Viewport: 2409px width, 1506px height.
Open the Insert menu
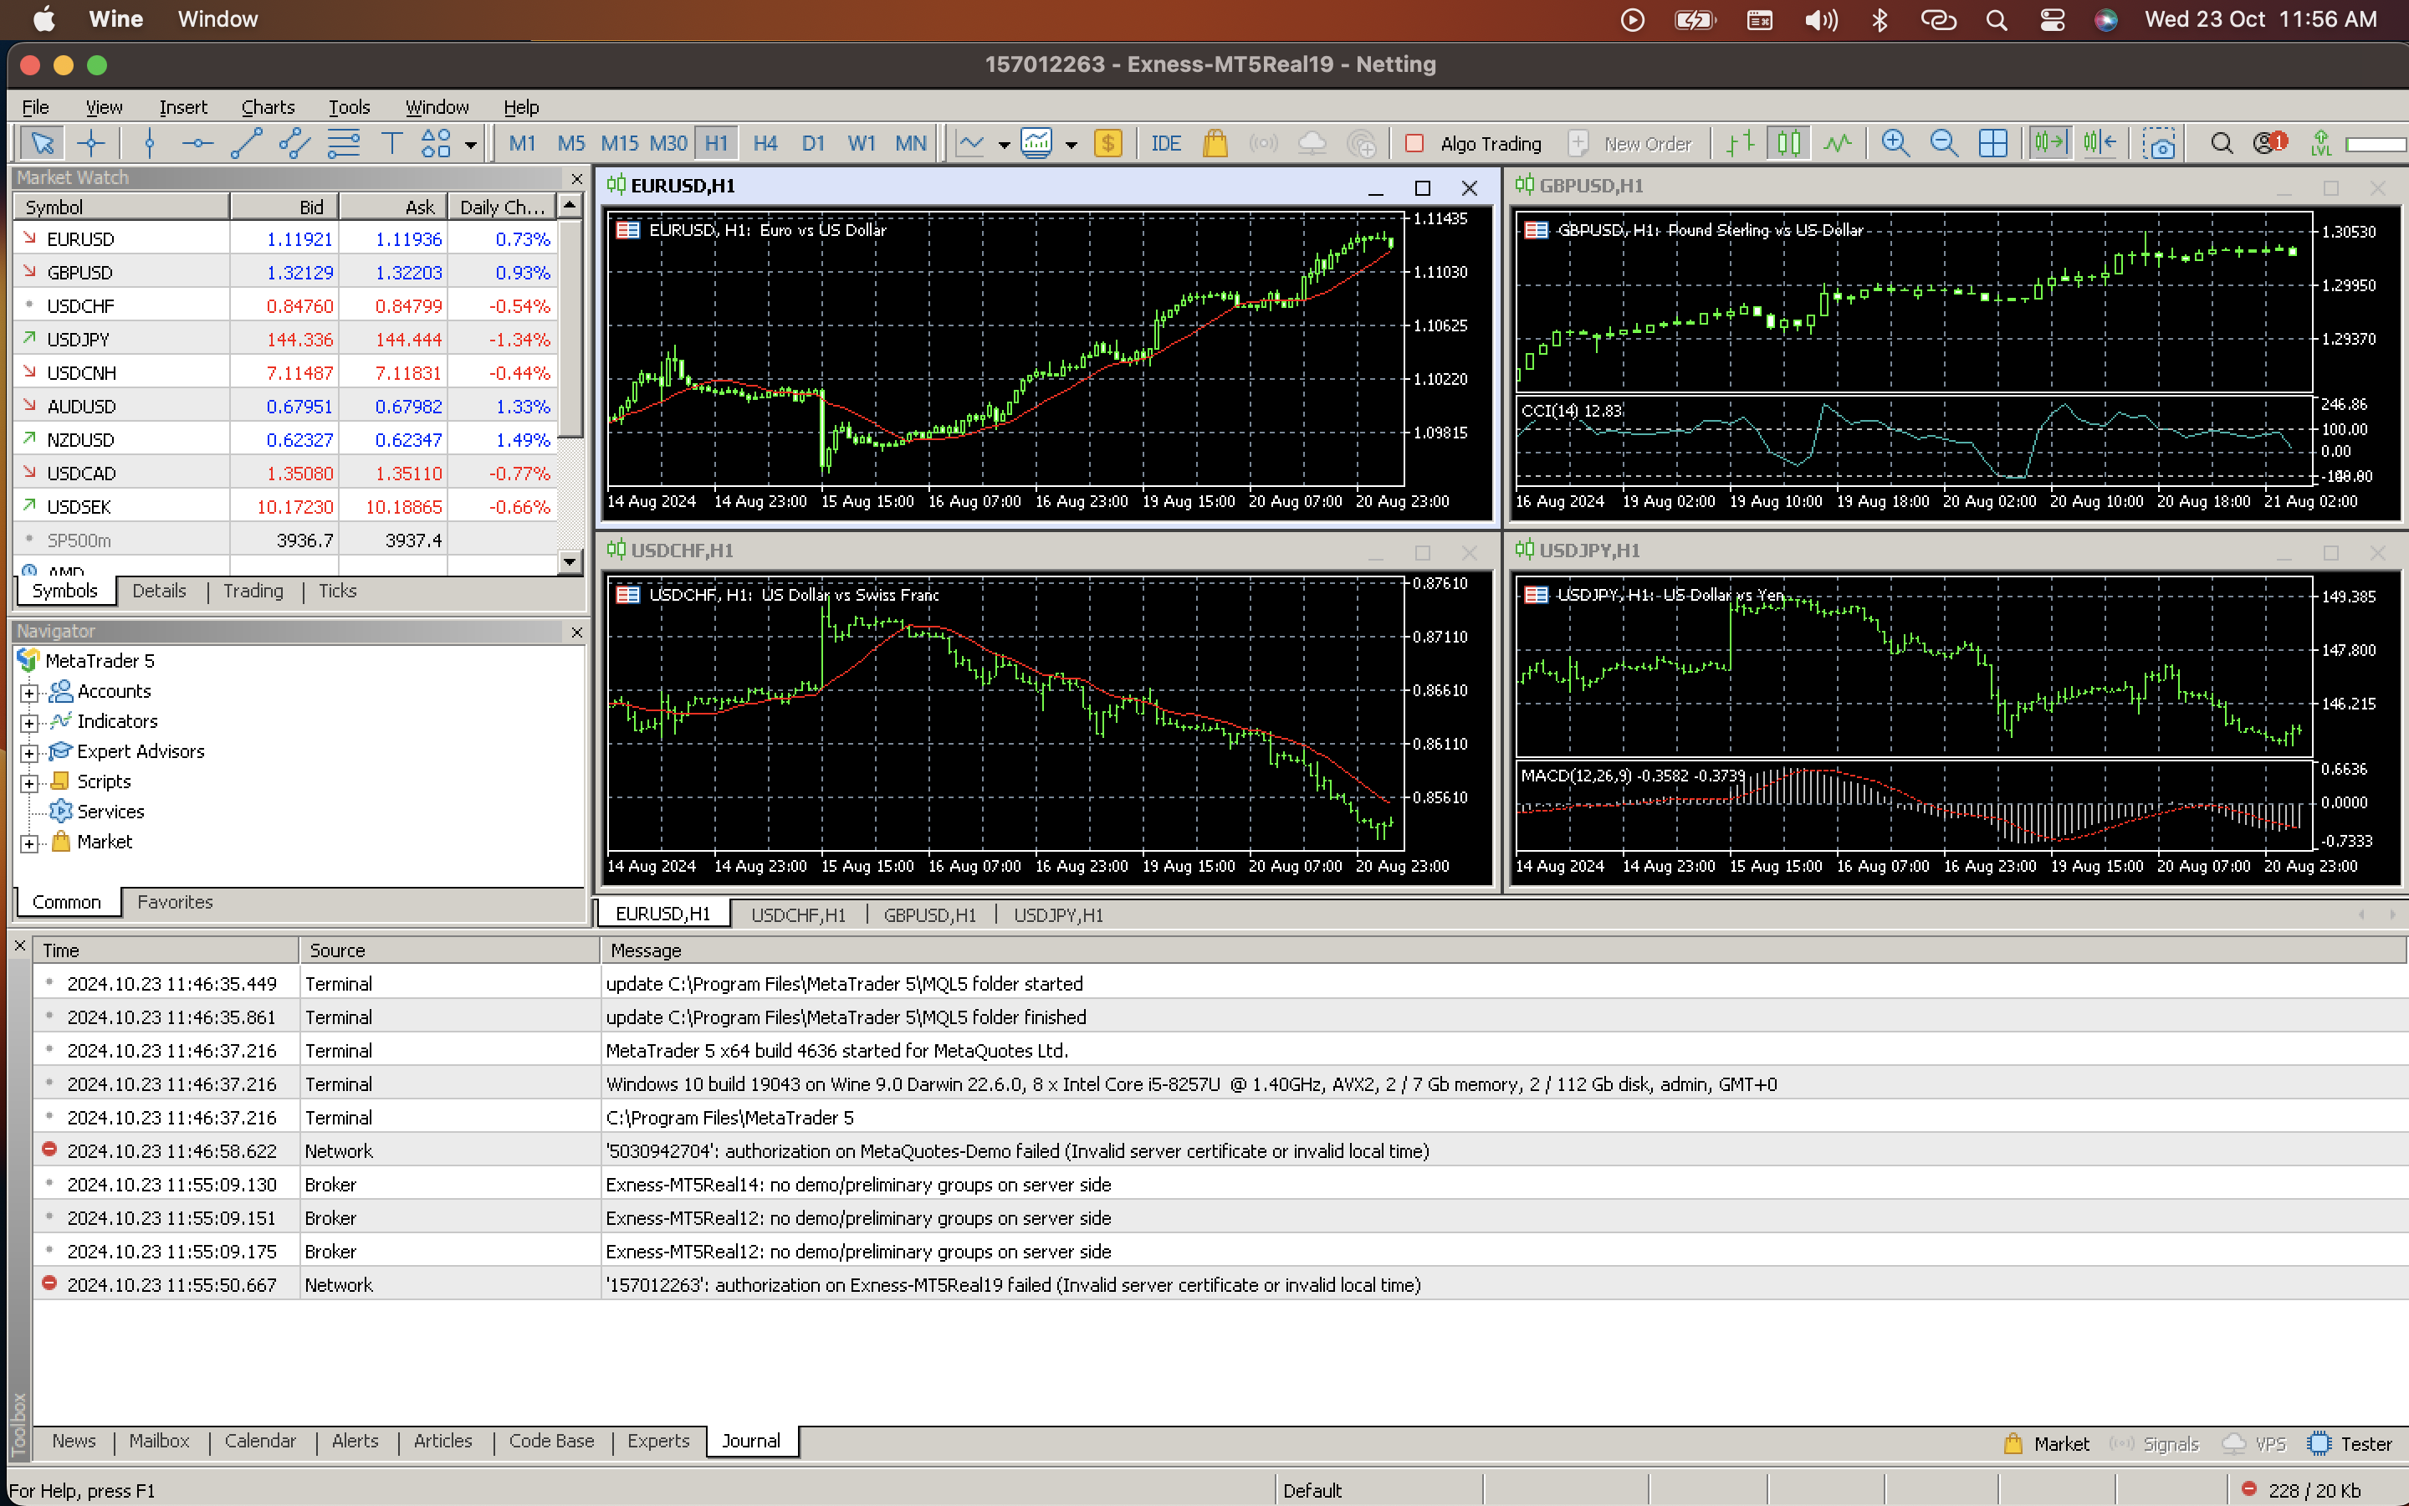pyautogui.click(x=183, y=106)
